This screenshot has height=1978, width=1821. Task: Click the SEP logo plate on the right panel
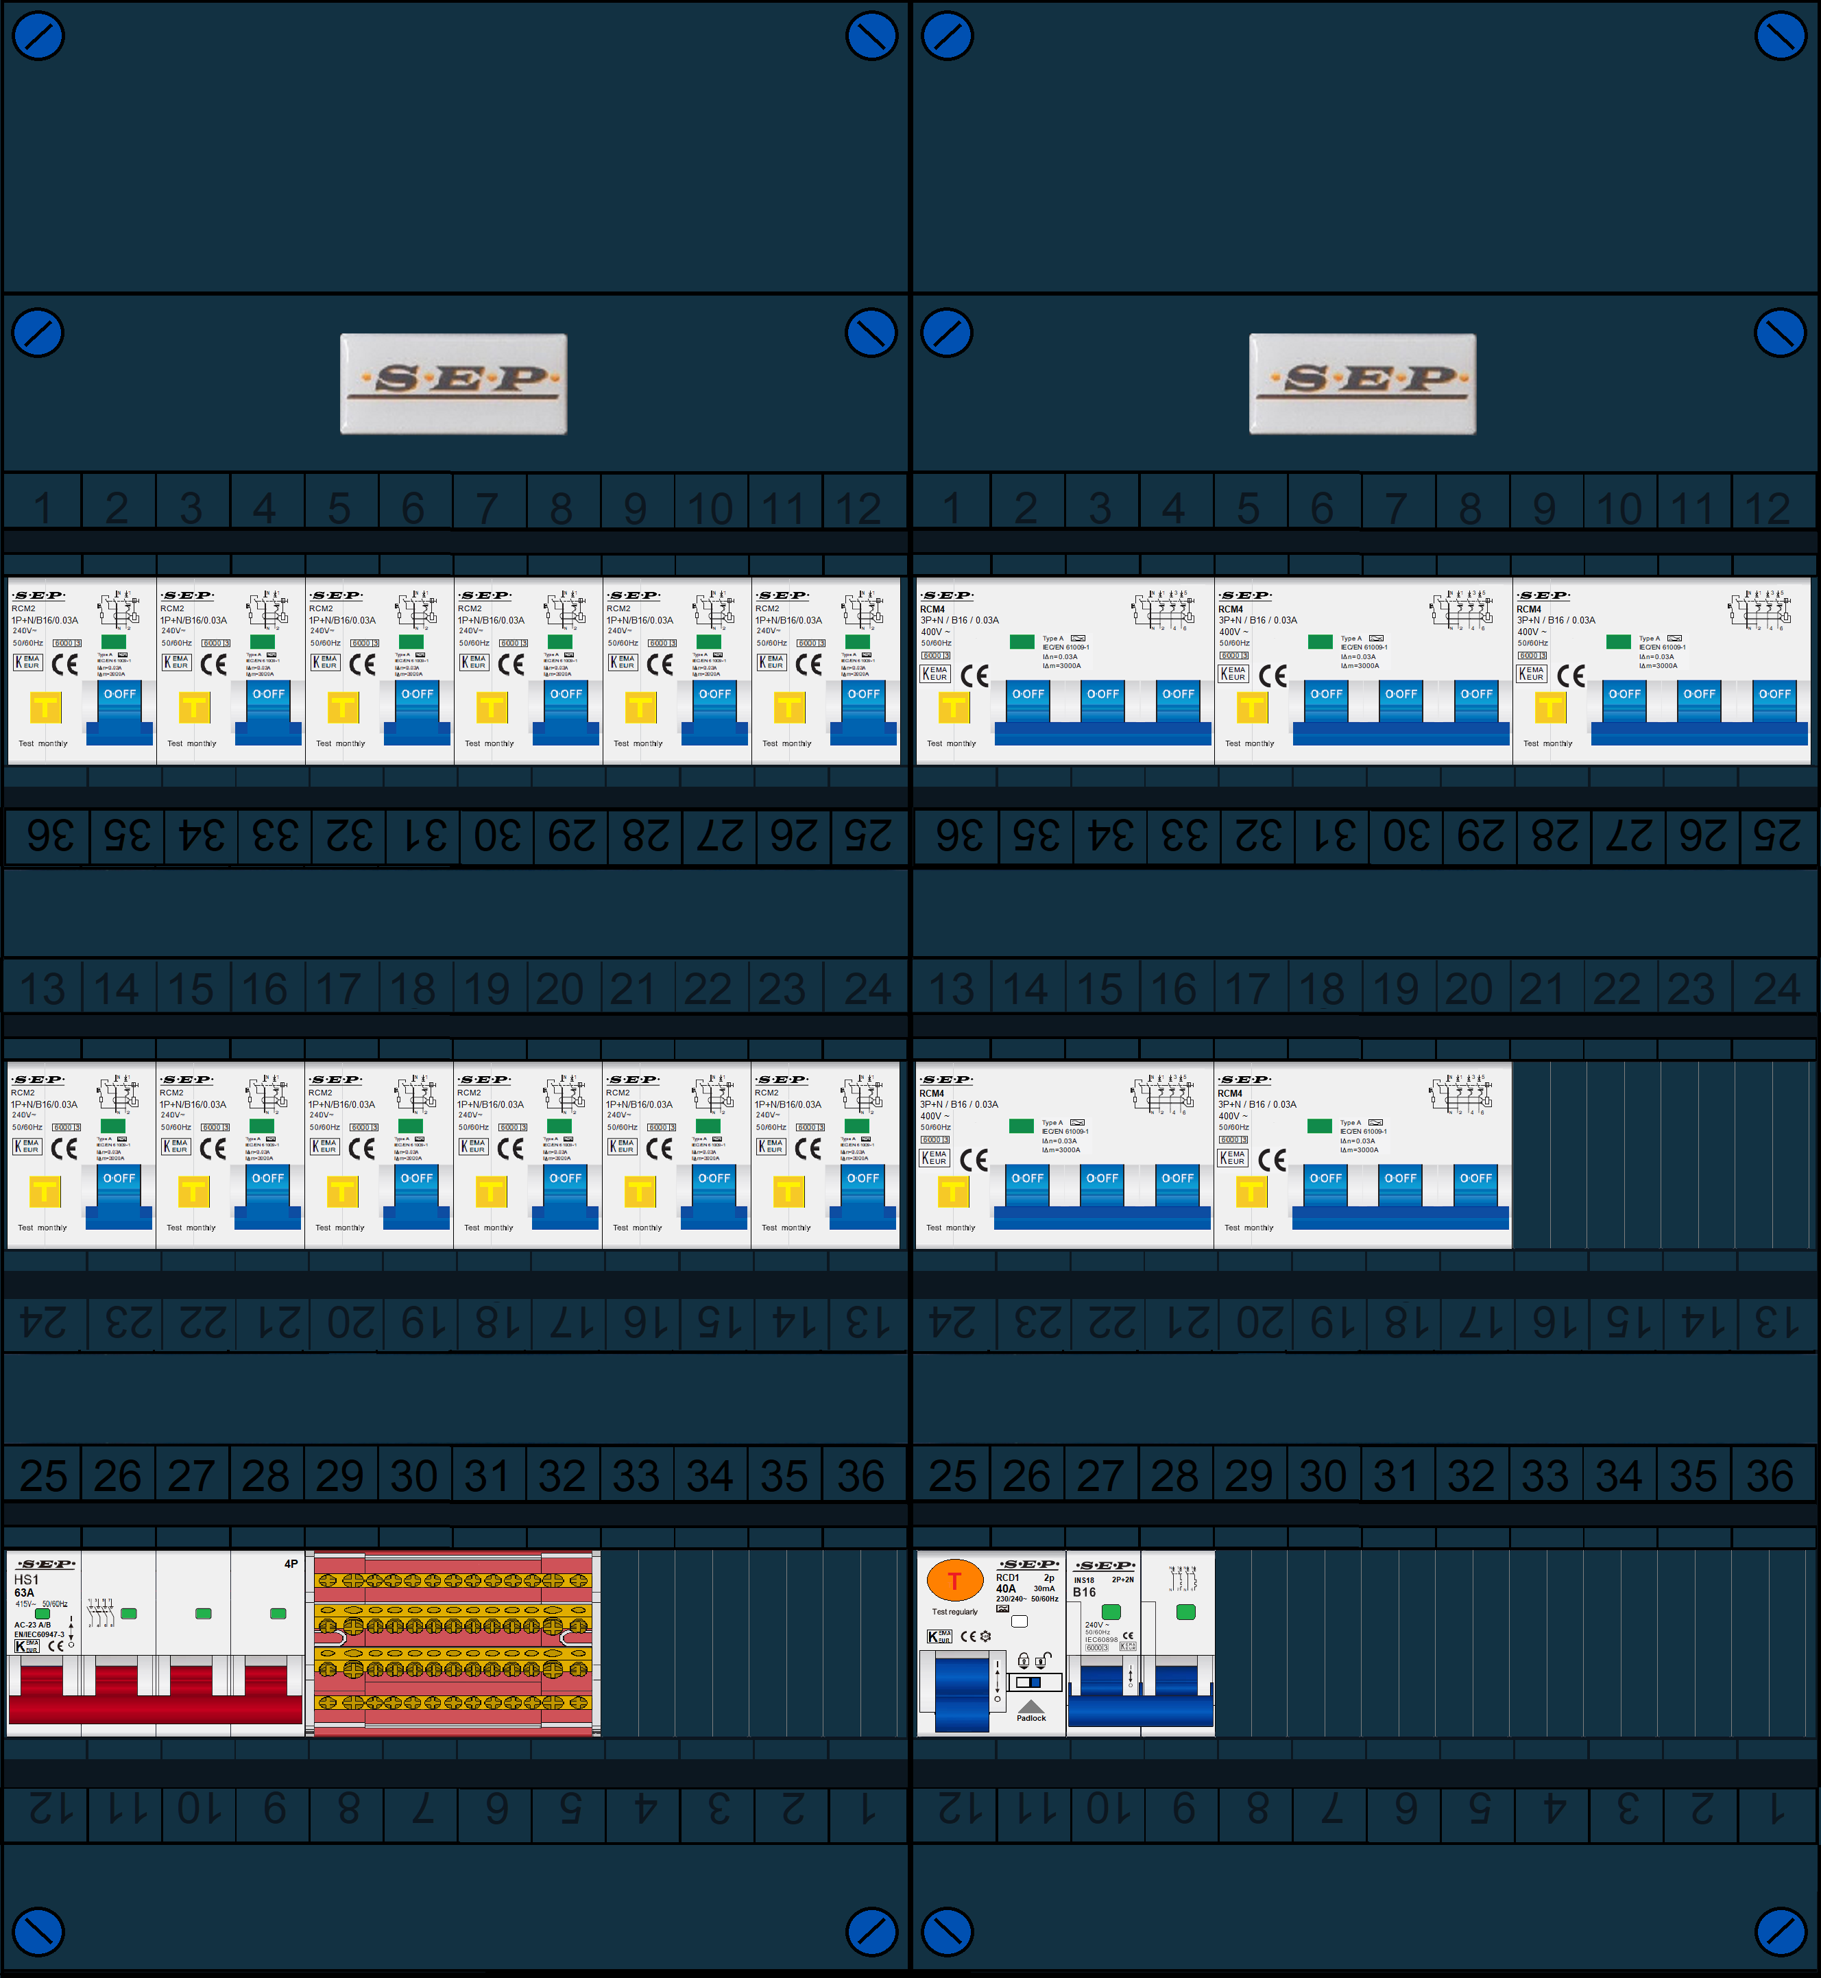tap(1362, 383)
